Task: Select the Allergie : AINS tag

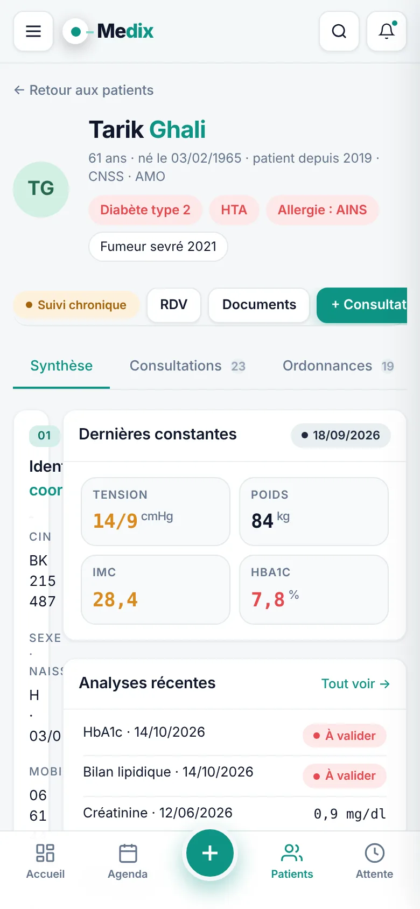Action: 322,209
